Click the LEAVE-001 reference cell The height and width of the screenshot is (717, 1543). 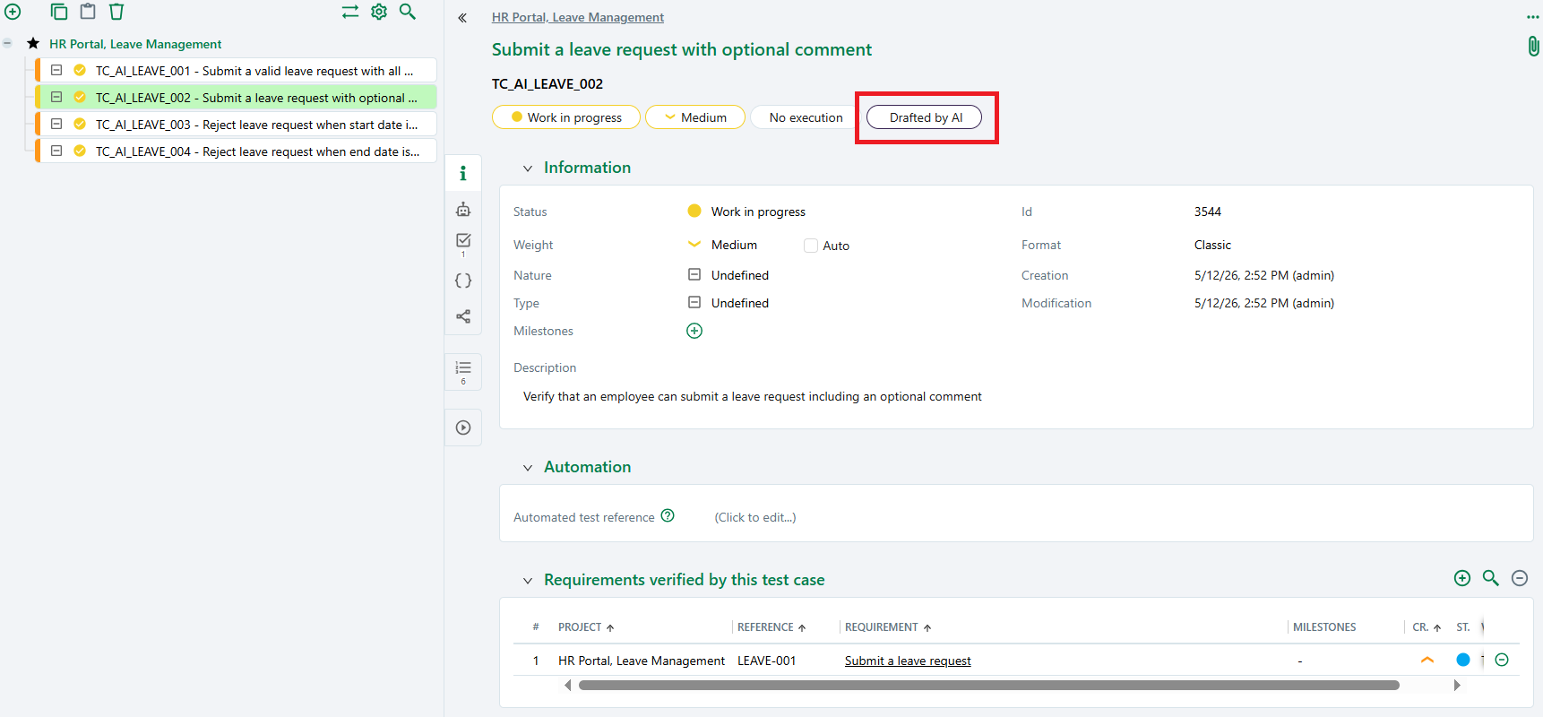[x=767, y=661]
